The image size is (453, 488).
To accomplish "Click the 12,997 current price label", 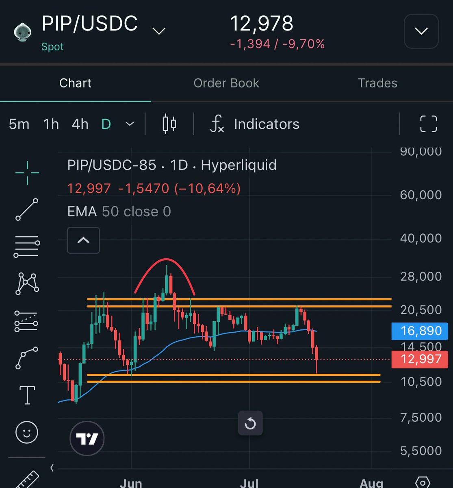I will (x=421, y=359).
